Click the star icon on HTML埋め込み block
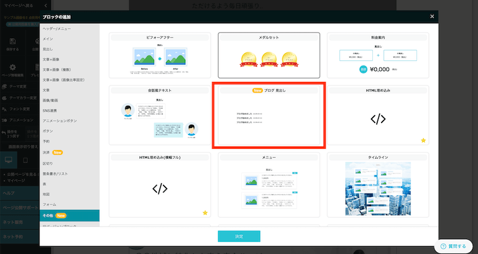The width and height of the screenshot is (478, 254). pos(423,140)
